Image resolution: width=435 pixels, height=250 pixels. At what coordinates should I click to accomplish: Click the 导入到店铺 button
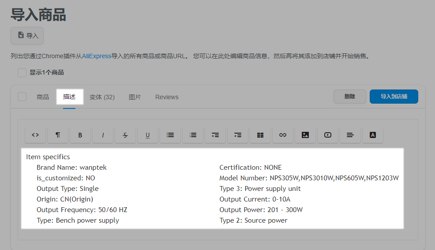394,97
